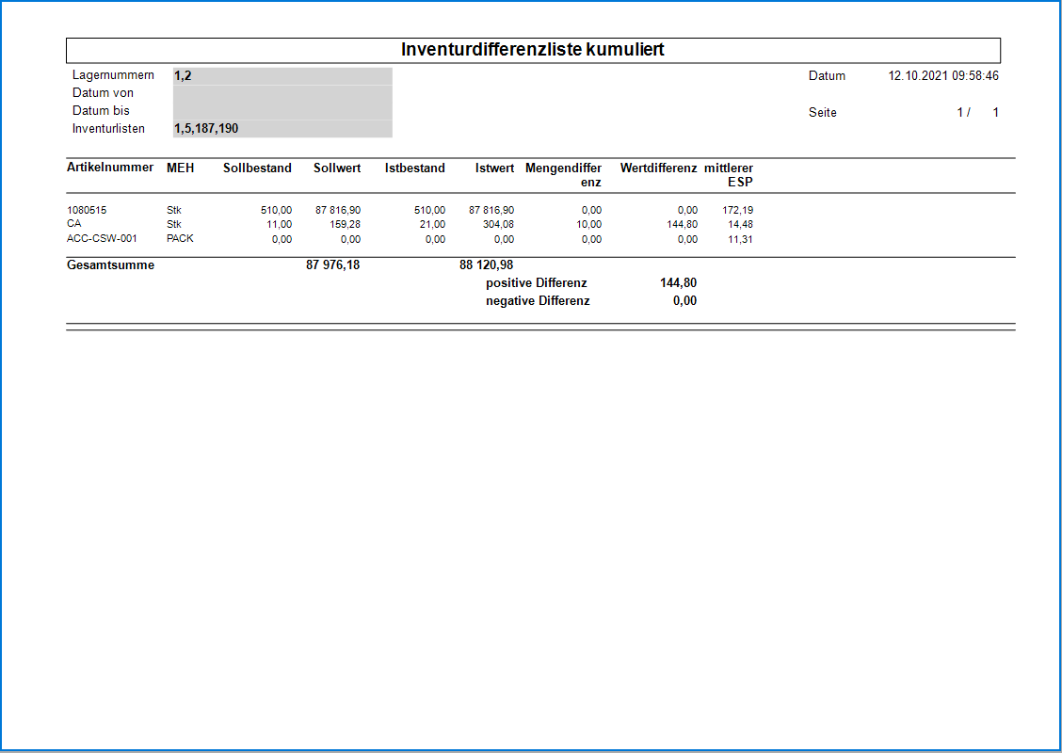Click the timestamp 12.10.2021 09:58:46
This screenshot has width=1062, height=753.
click(943, 76)
